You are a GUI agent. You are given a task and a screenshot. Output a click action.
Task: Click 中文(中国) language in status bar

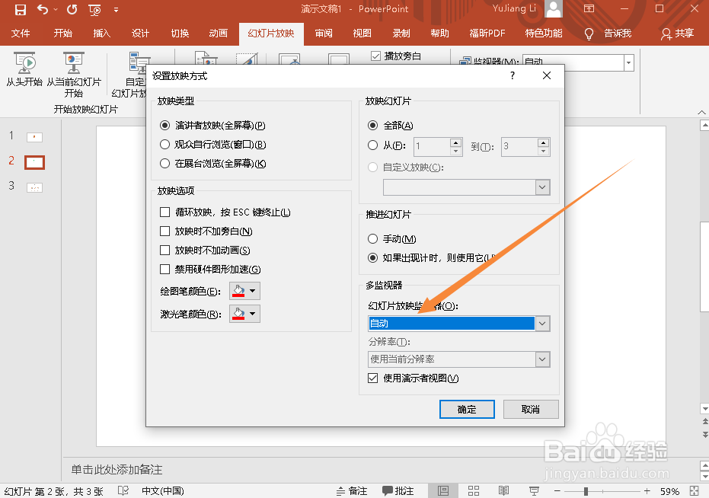[163, 490]
